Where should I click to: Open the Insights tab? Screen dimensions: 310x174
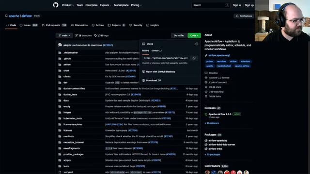coord(152,25)
